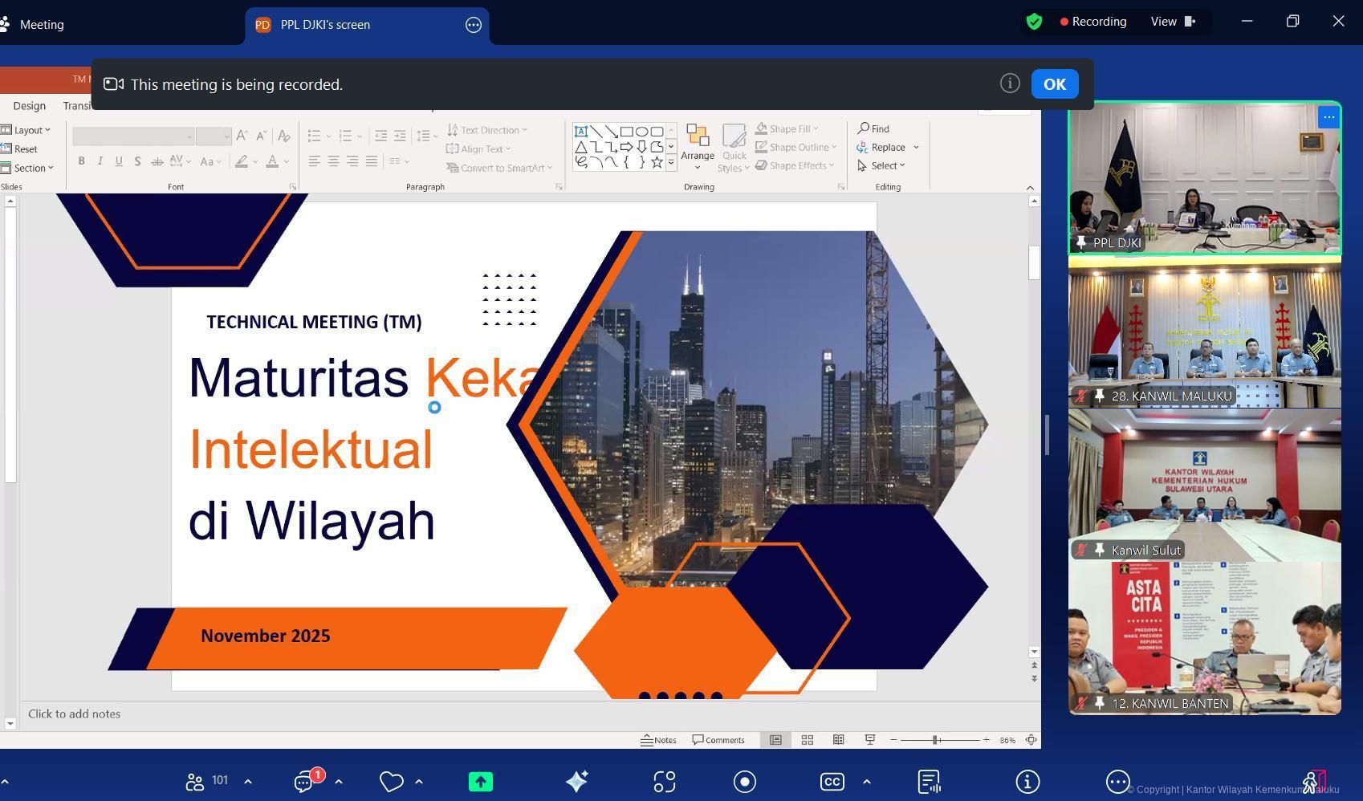Image resolution: width=1363 pixels, height=801 pixels.
Task: Toggle closed captions with the CC button
Action: tap(832, 782)
